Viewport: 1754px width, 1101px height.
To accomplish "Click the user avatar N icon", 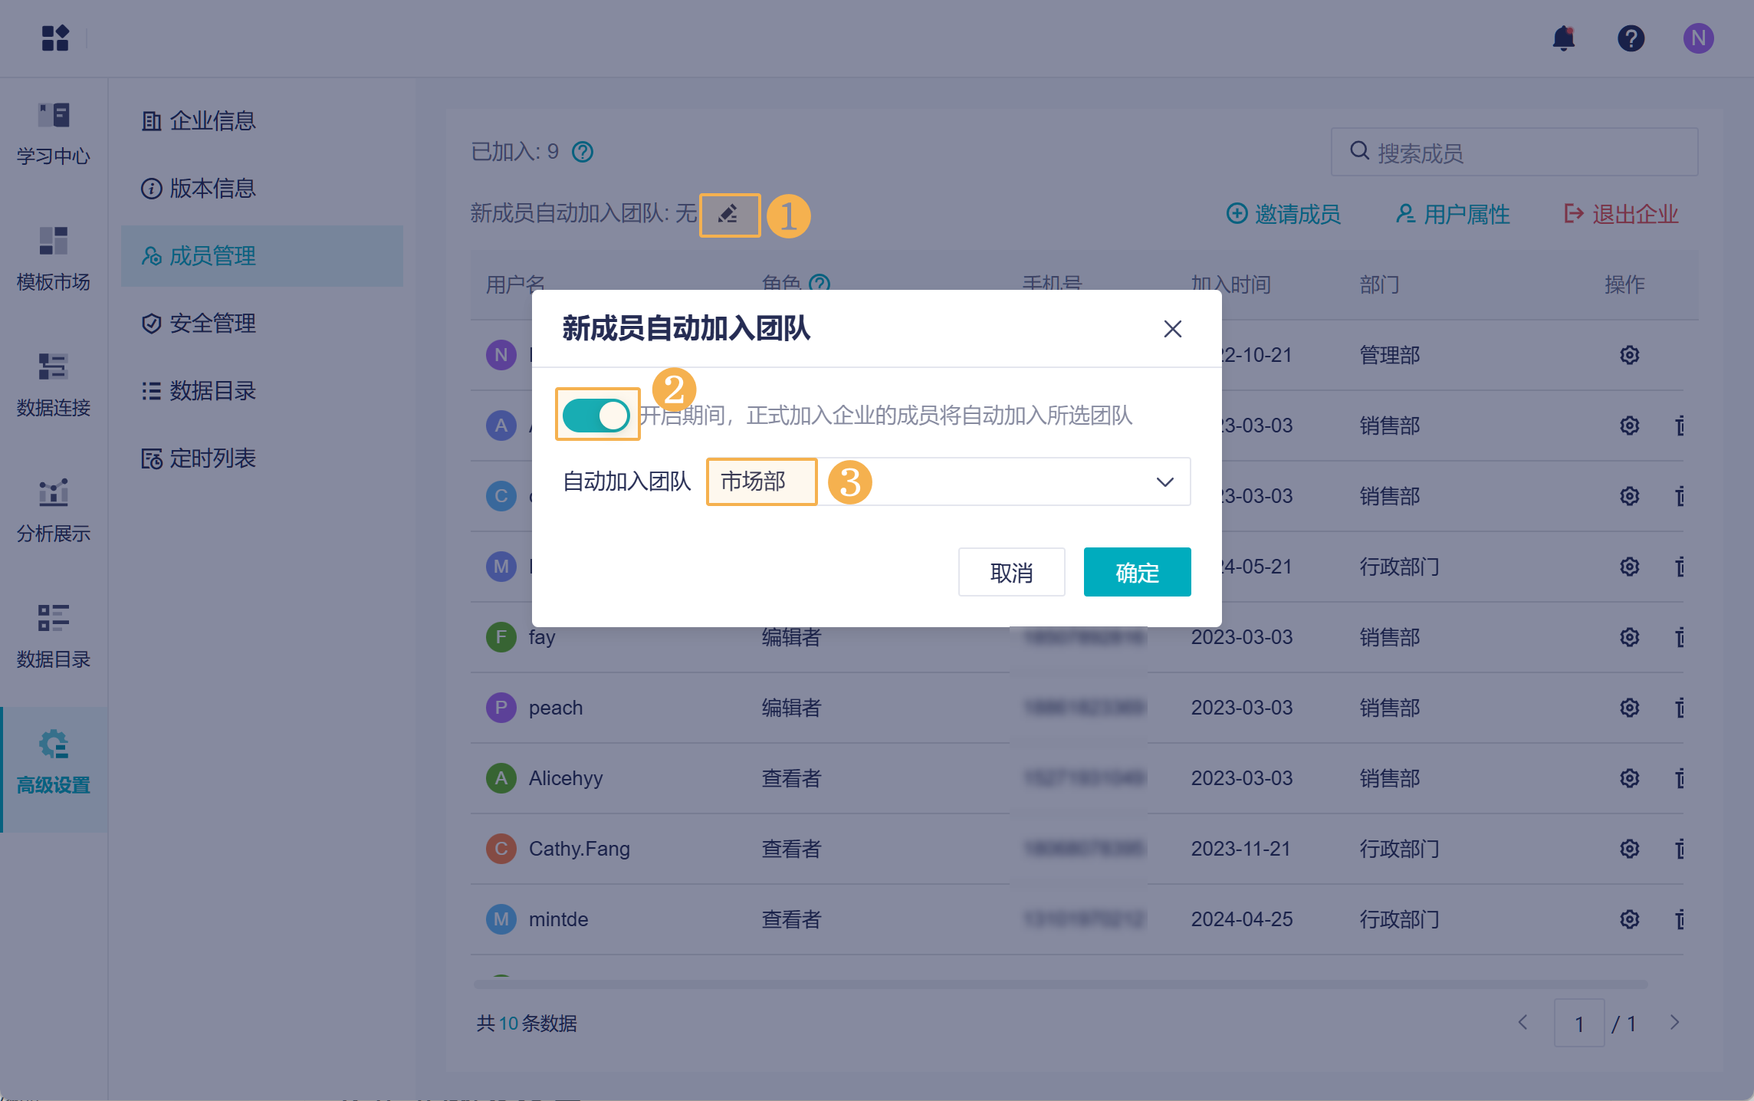I will tap(1698, 38).
